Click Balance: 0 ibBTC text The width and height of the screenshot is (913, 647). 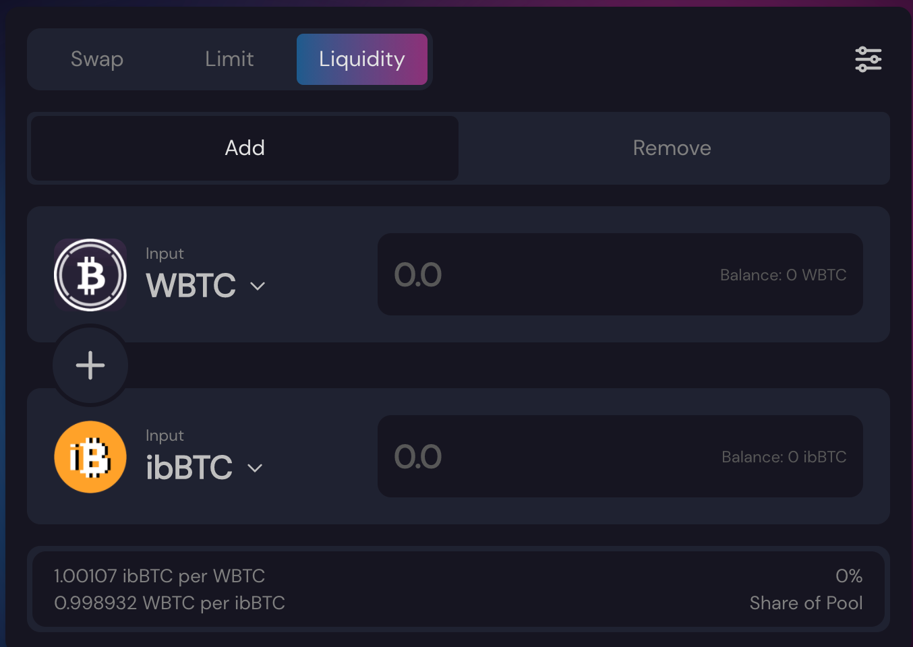784,457
